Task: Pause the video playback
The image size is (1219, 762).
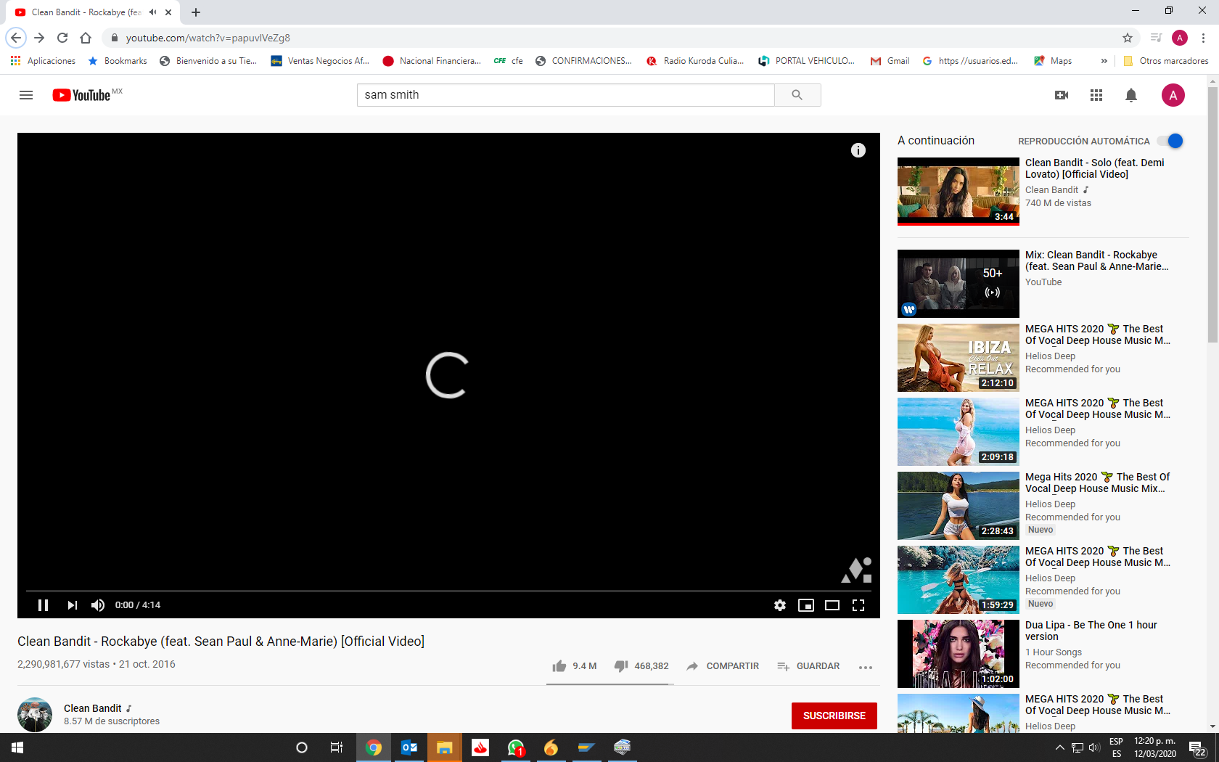Action: click(43, 605)
